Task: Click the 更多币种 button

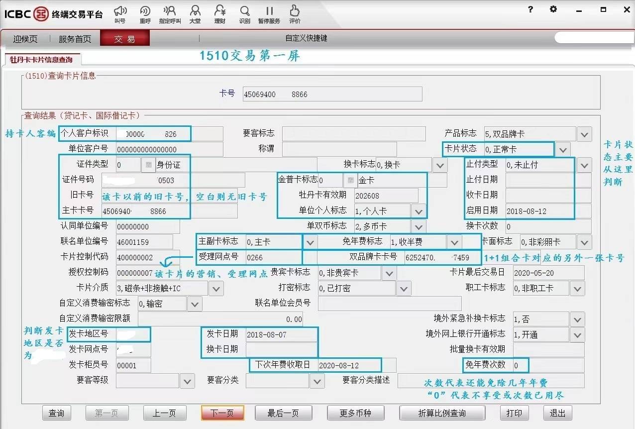Action: click(x=356, y=413)
